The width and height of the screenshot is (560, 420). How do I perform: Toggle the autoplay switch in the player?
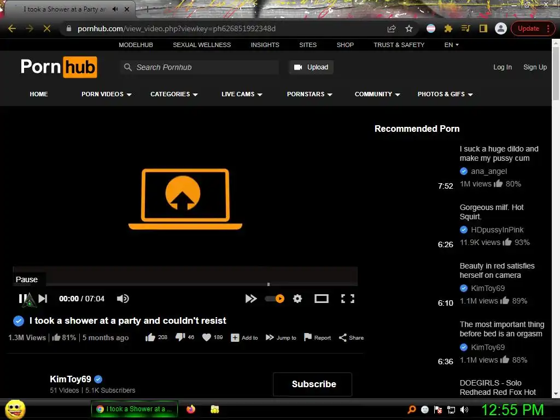click(275, 299)
